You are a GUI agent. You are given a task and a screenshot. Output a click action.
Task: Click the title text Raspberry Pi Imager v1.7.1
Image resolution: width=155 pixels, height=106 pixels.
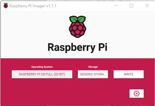coord(33,6)
